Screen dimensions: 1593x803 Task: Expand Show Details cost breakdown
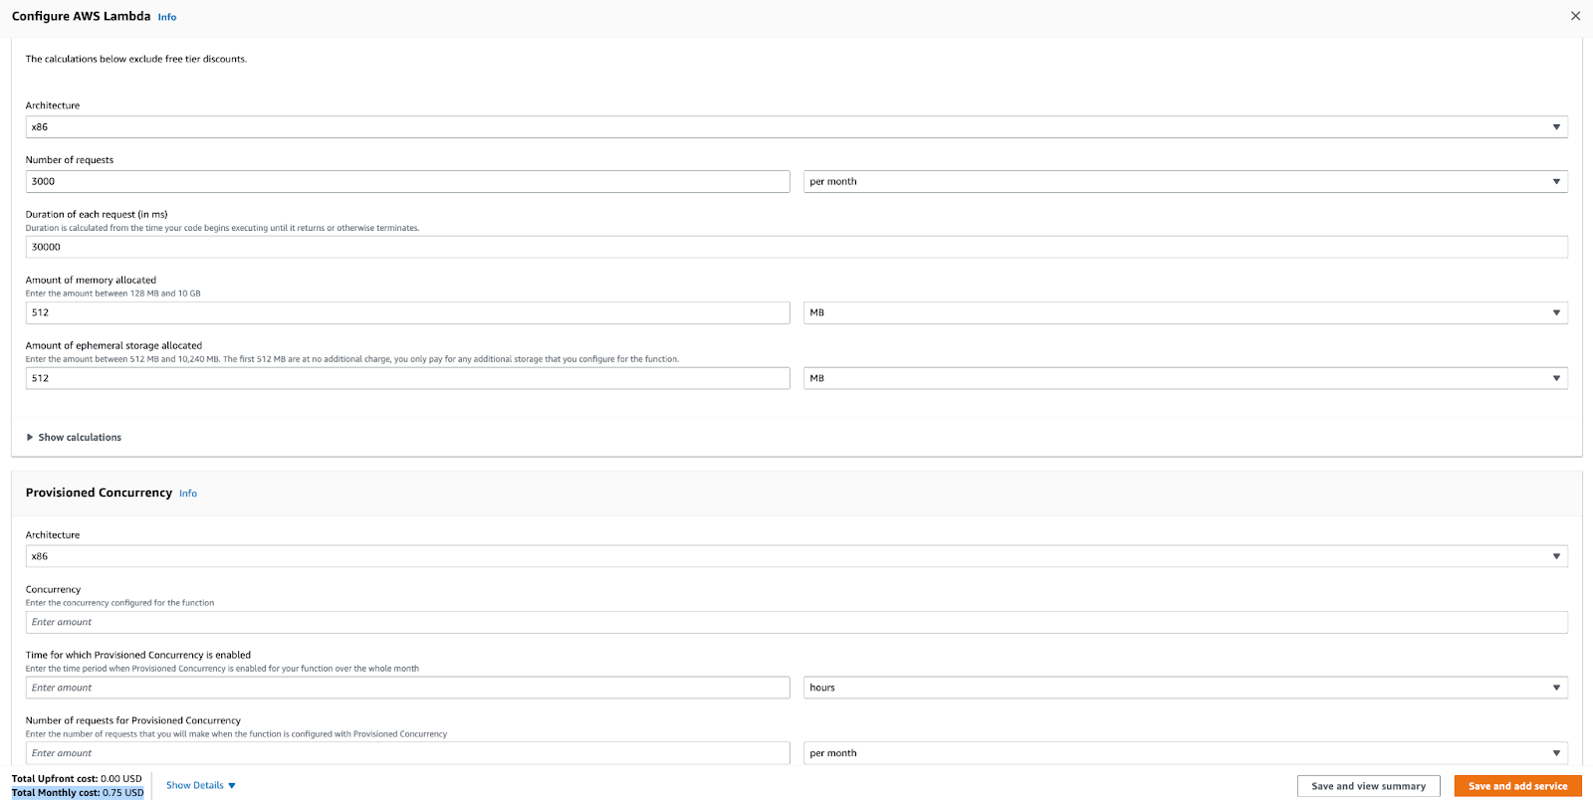point(201,786)
